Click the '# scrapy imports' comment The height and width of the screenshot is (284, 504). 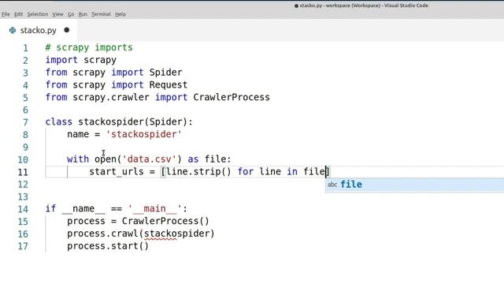click(x=89, y=47)
